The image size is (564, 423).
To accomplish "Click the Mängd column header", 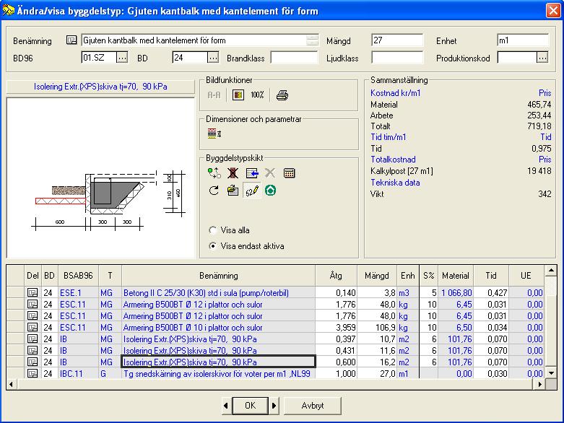I will click(x=376, y=276).
